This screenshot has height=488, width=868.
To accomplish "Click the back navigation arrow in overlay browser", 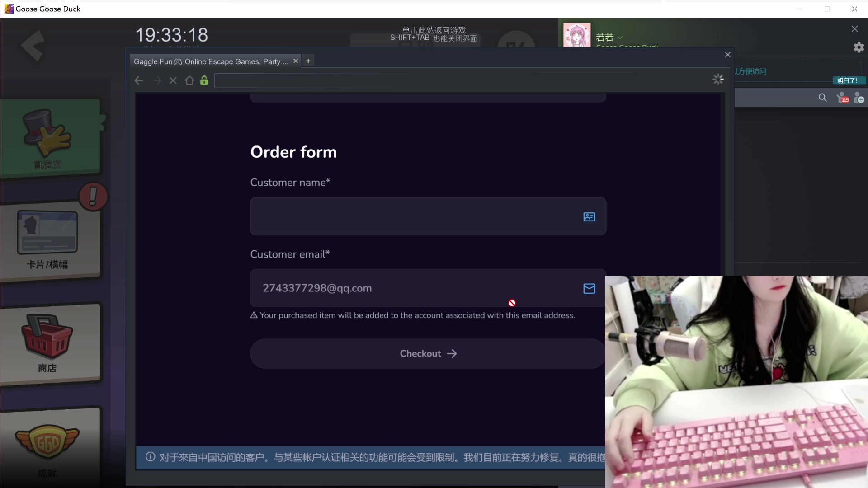I will tap(139, 80).
